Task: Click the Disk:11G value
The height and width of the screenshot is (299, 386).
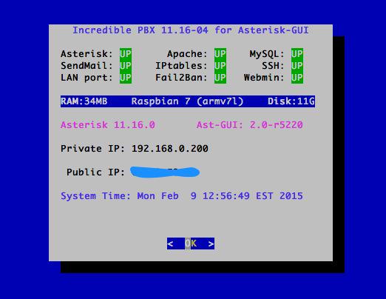Action: tap(291, 101)
